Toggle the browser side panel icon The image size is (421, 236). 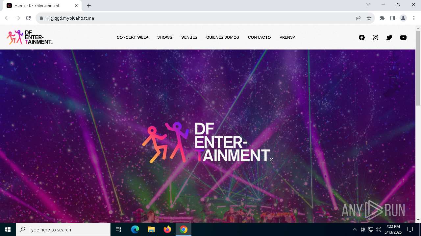[x=393, y=18]
